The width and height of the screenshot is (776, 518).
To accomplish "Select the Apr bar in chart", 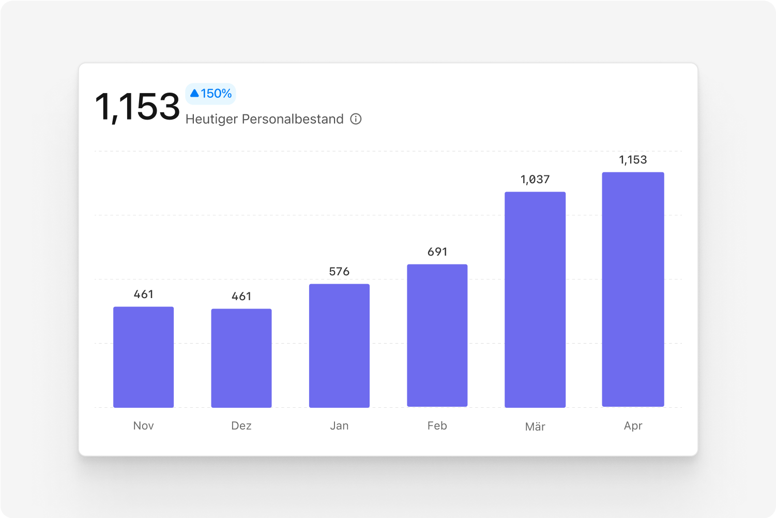I will click(633, 289).
